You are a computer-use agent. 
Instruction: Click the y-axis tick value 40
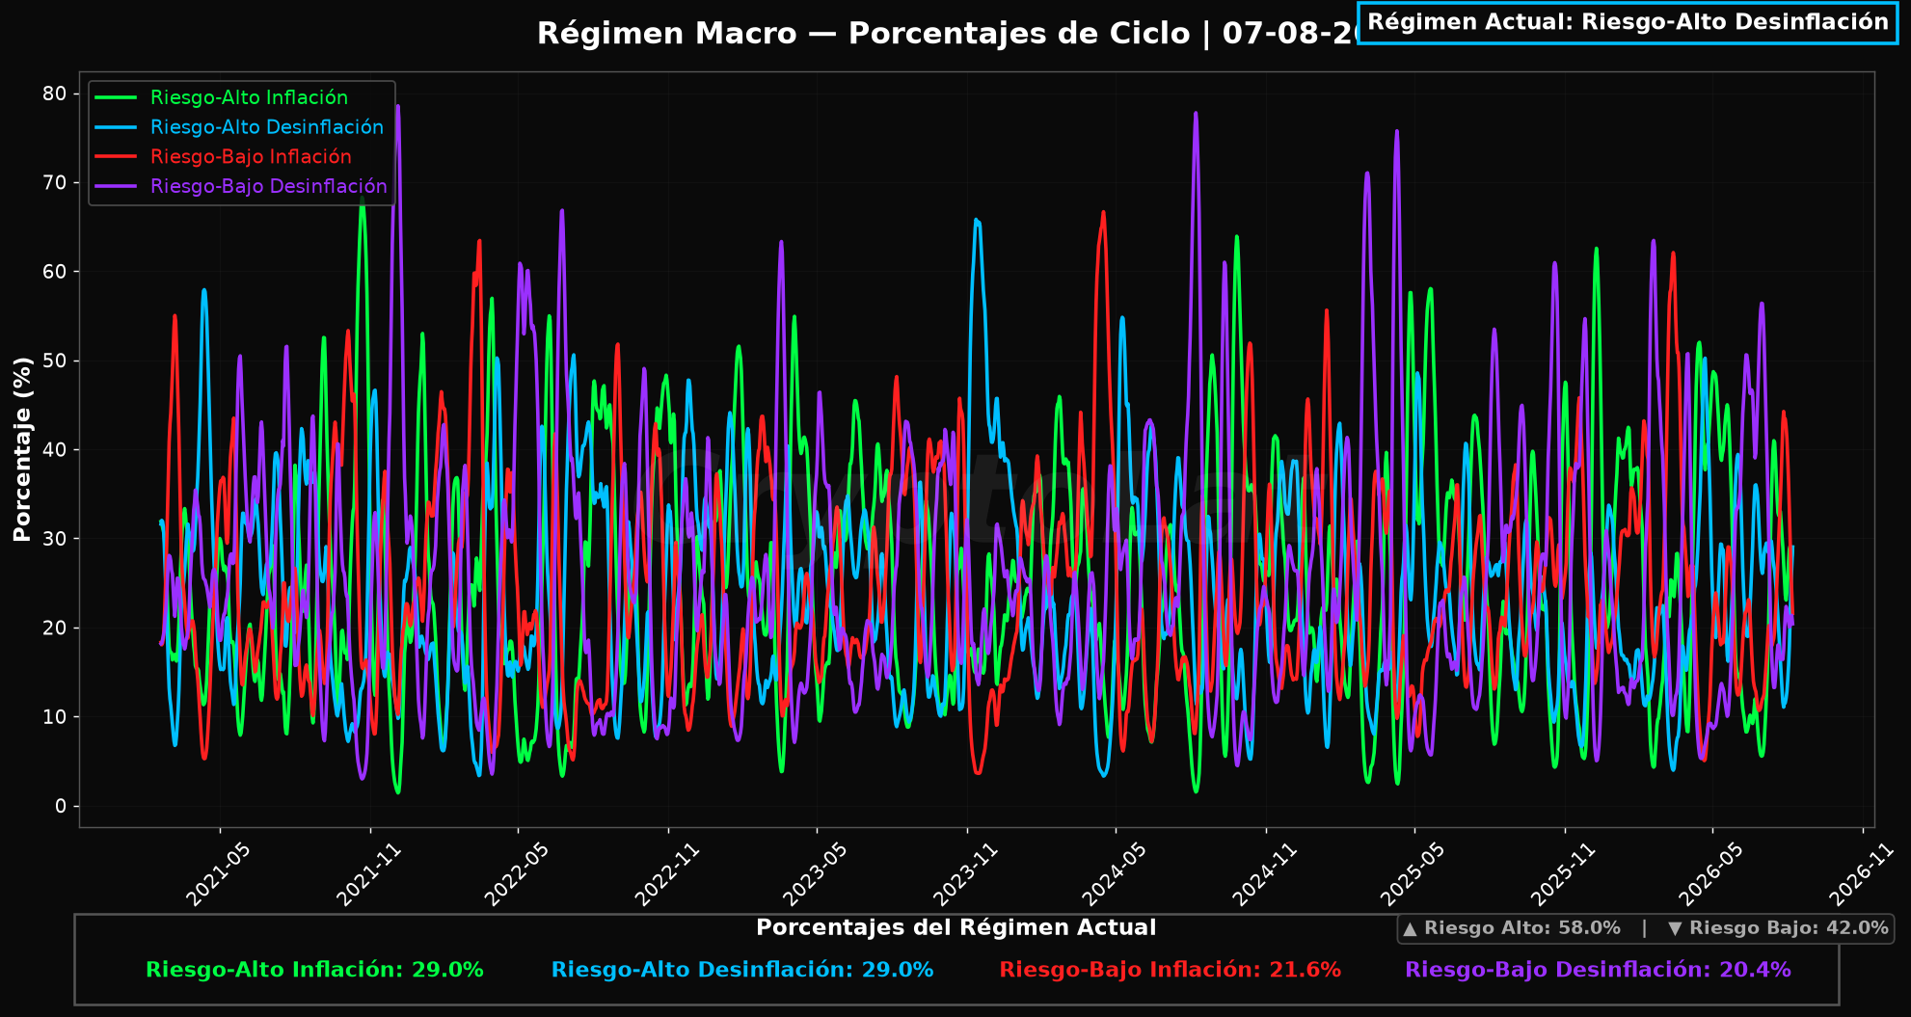click(55, 449)
